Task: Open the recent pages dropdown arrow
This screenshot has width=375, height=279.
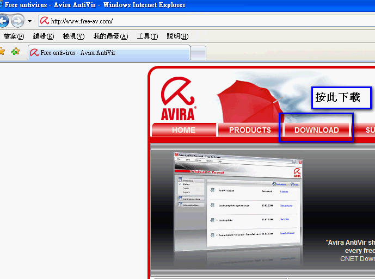Action: [29, 21]
